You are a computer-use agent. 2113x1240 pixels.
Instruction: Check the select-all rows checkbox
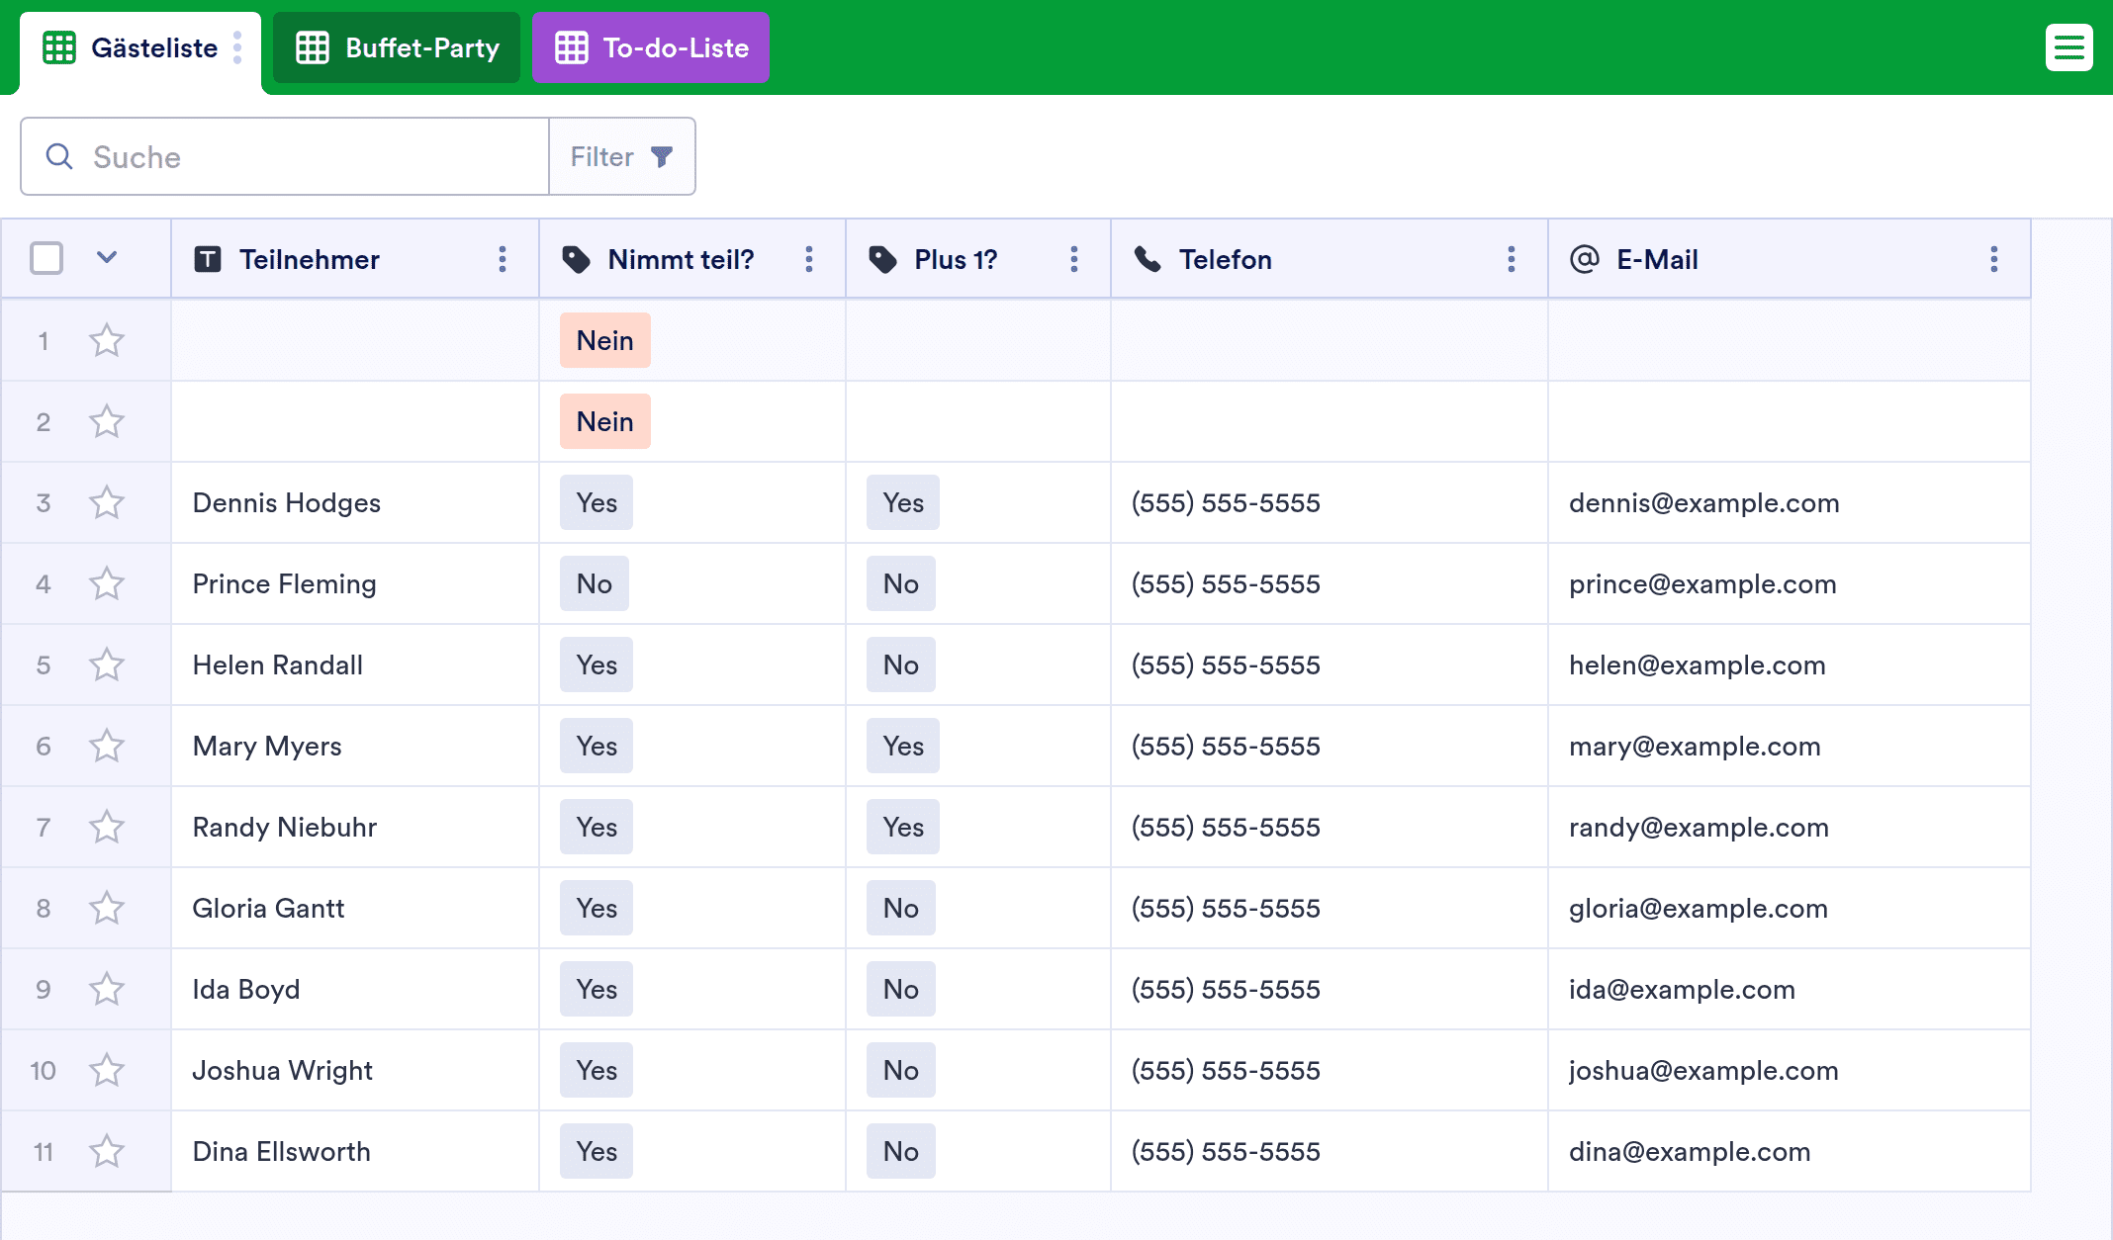click(x=46, y=258)
